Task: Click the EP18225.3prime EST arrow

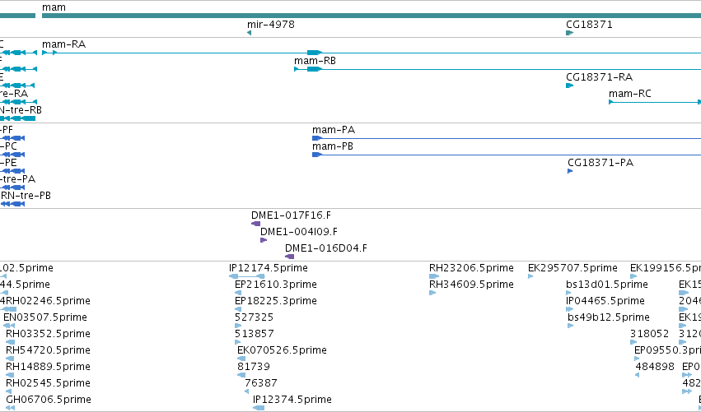Action: point(238,309)
